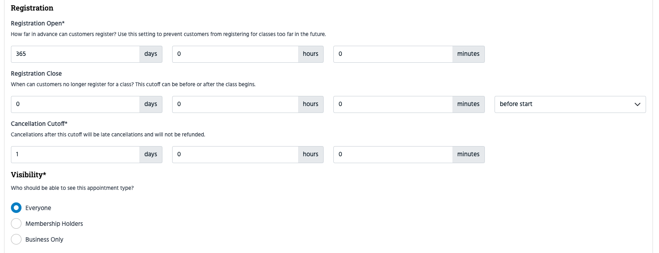Click the minutes suffix on Cancellation Cutoff
This screenshot has height=253, width=659.
click(468, 154)
